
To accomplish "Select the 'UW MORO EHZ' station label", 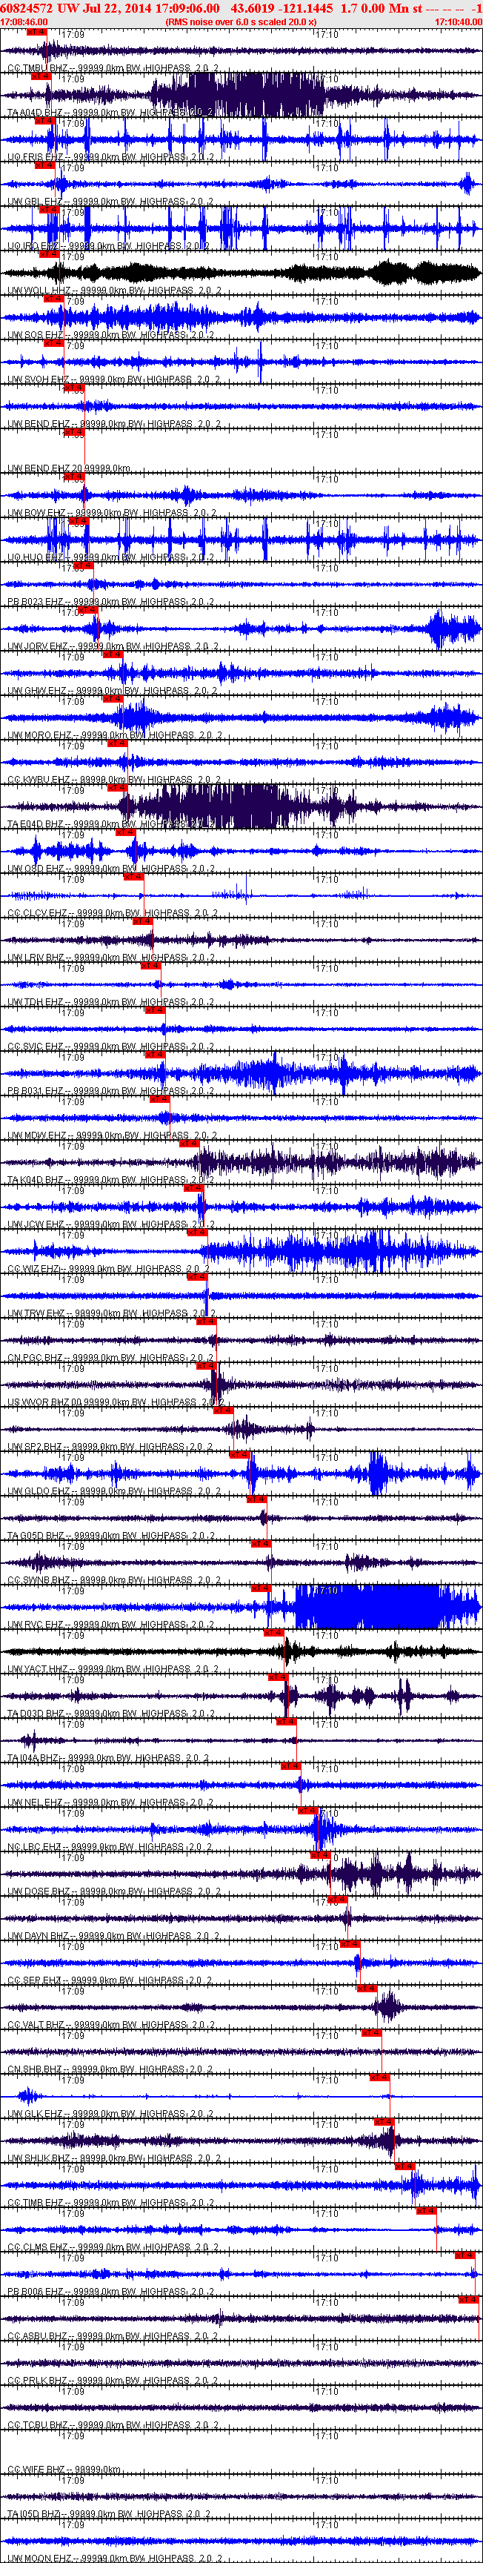I will click(40, 735).
